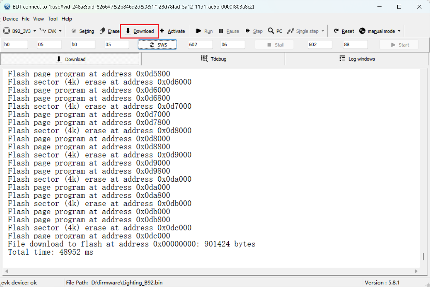
Task: Click the vertical scrollbar thumb of log
Action: 423,256
